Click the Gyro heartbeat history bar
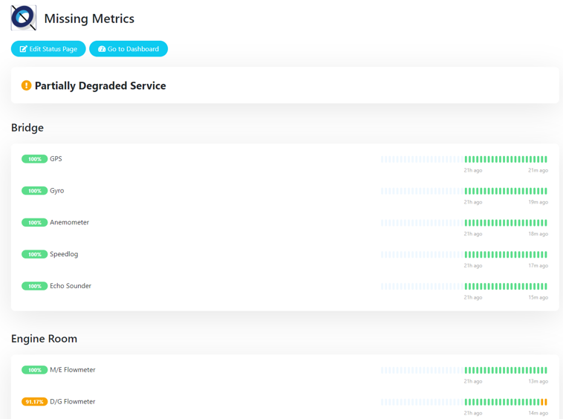The height and width of the screenshot is (419, 563). coord(464,191)
